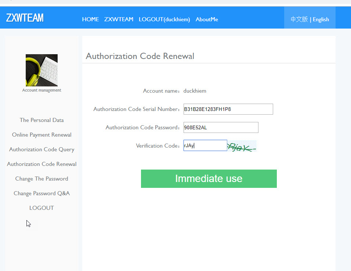The width and height of the screenshot is (351, 271).
Task: Click inside the Verification Code input box
Action: click(205, 145)
